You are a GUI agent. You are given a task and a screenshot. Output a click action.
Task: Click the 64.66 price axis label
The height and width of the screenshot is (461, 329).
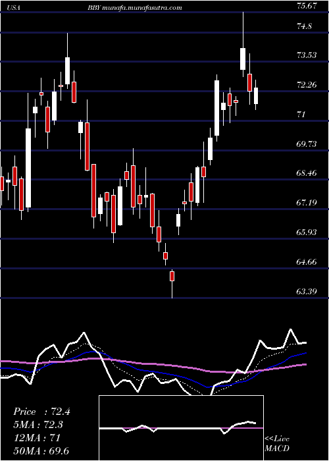[x=307, y=261]
